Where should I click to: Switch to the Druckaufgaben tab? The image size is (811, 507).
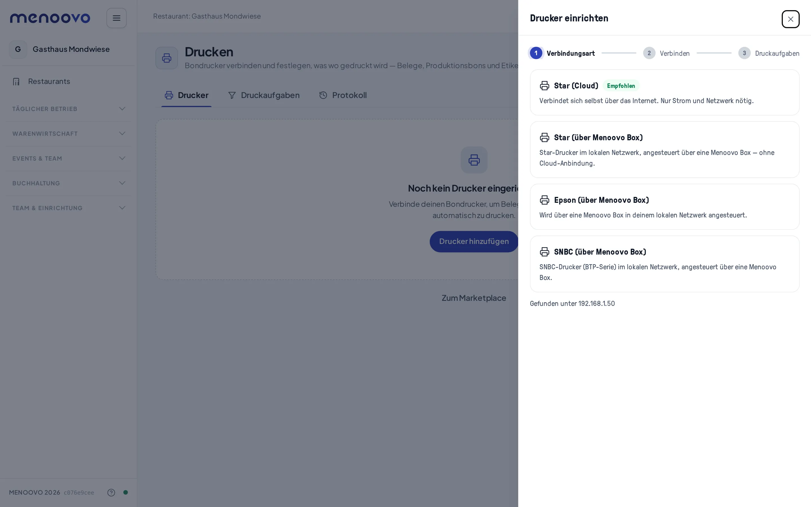[264, 95]
